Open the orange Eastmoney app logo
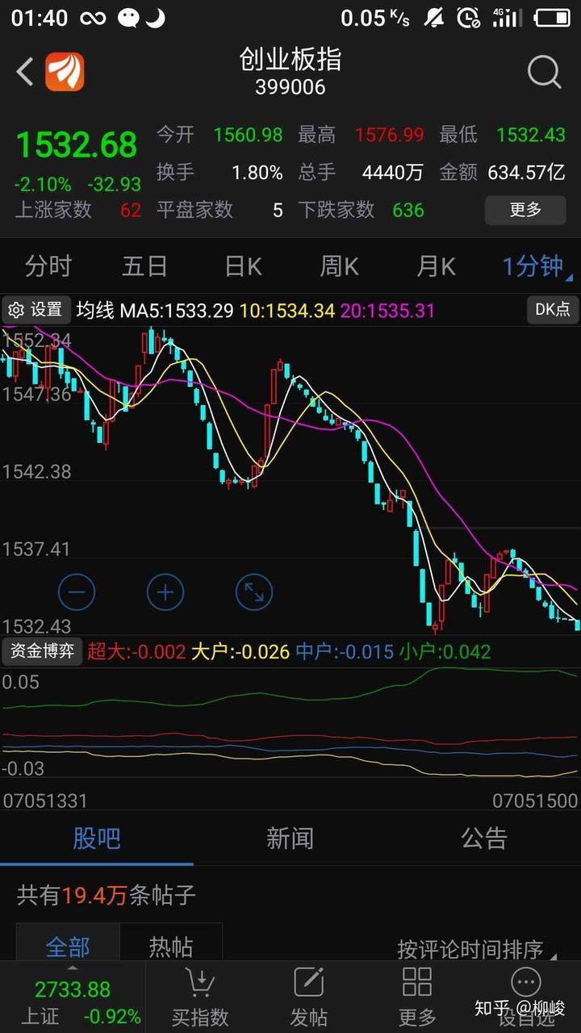This screenshot has width=581, height=1033. [65, 72]
